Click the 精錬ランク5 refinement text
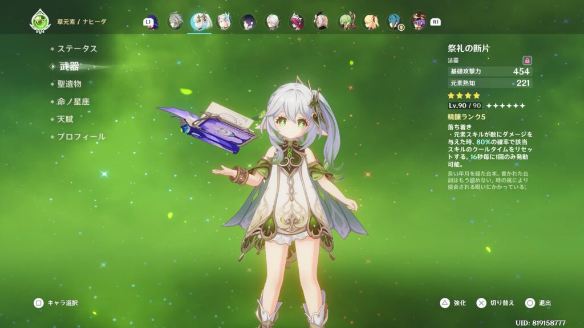 (x=467, y=117)
